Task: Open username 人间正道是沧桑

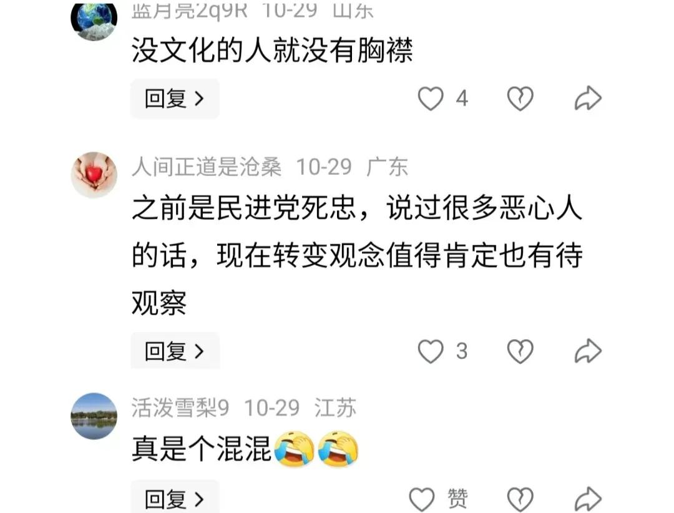Action: 207,167
